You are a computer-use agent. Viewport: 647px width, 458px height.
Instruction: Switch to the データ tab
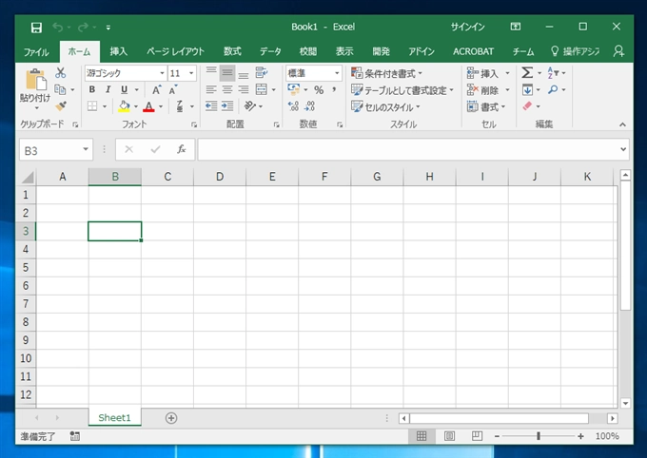point(270,51)
